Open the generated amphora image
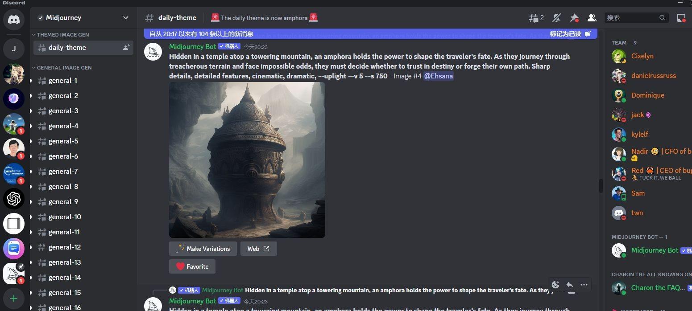 (x=247, y=160)
